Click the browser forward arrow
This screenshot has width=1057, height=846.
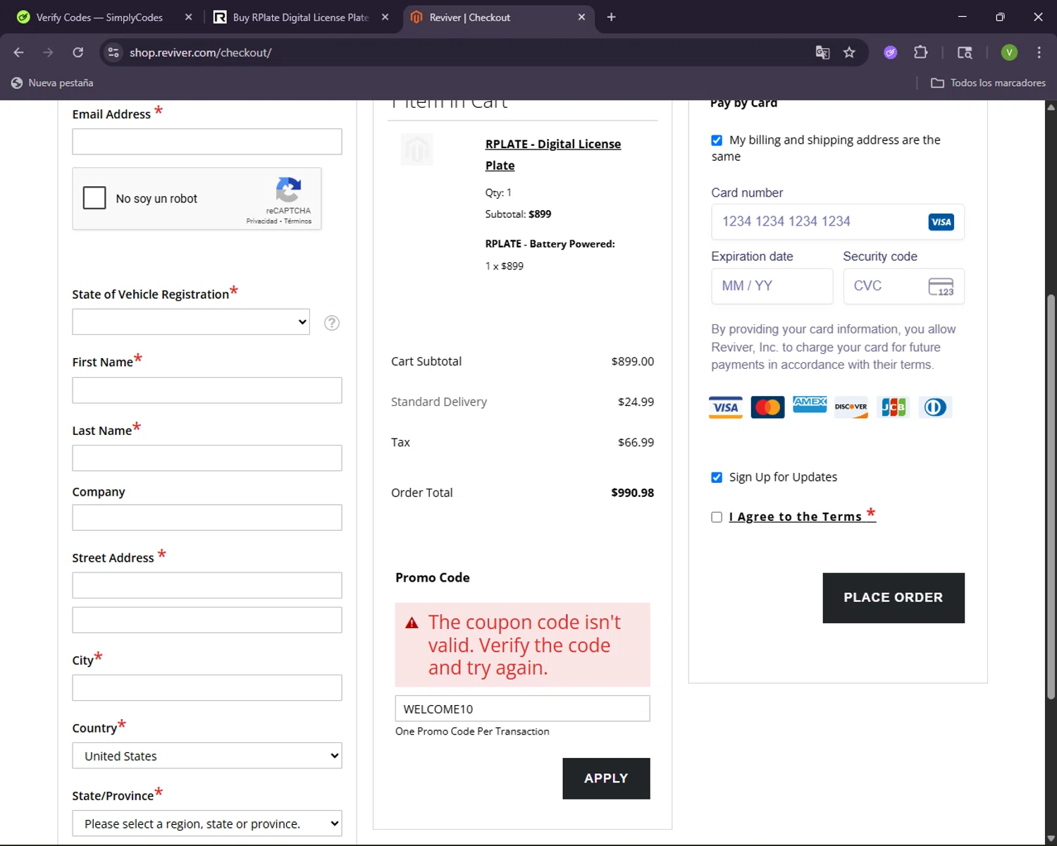(48, 52)
